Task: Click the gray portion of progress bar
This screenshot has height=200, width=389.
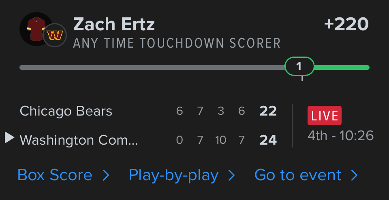Action: tap(152, 67)
